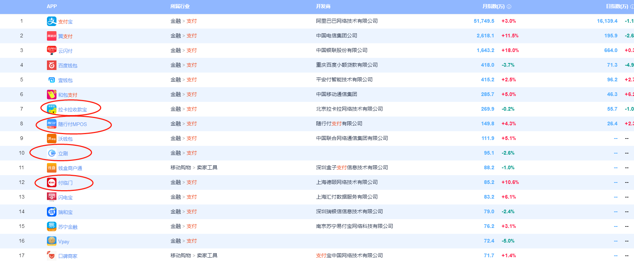
Task: Click the 瑞和宝 app icon
Action: click(52, 212)
